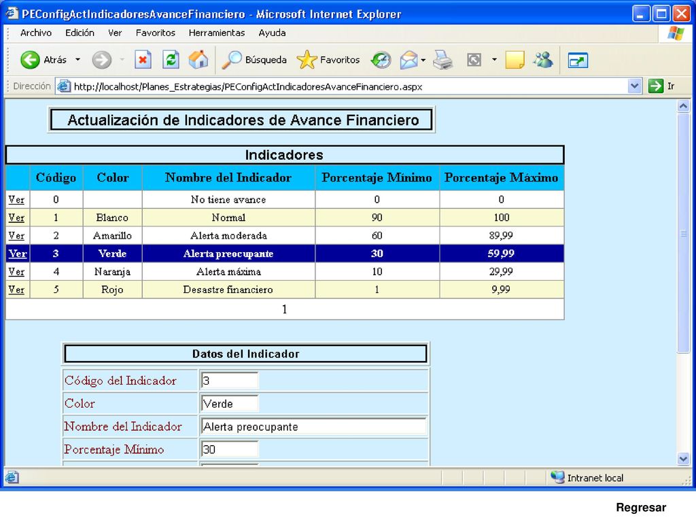Click the page icon in the address bar
The image size is (696, 522).
(64, 86)
